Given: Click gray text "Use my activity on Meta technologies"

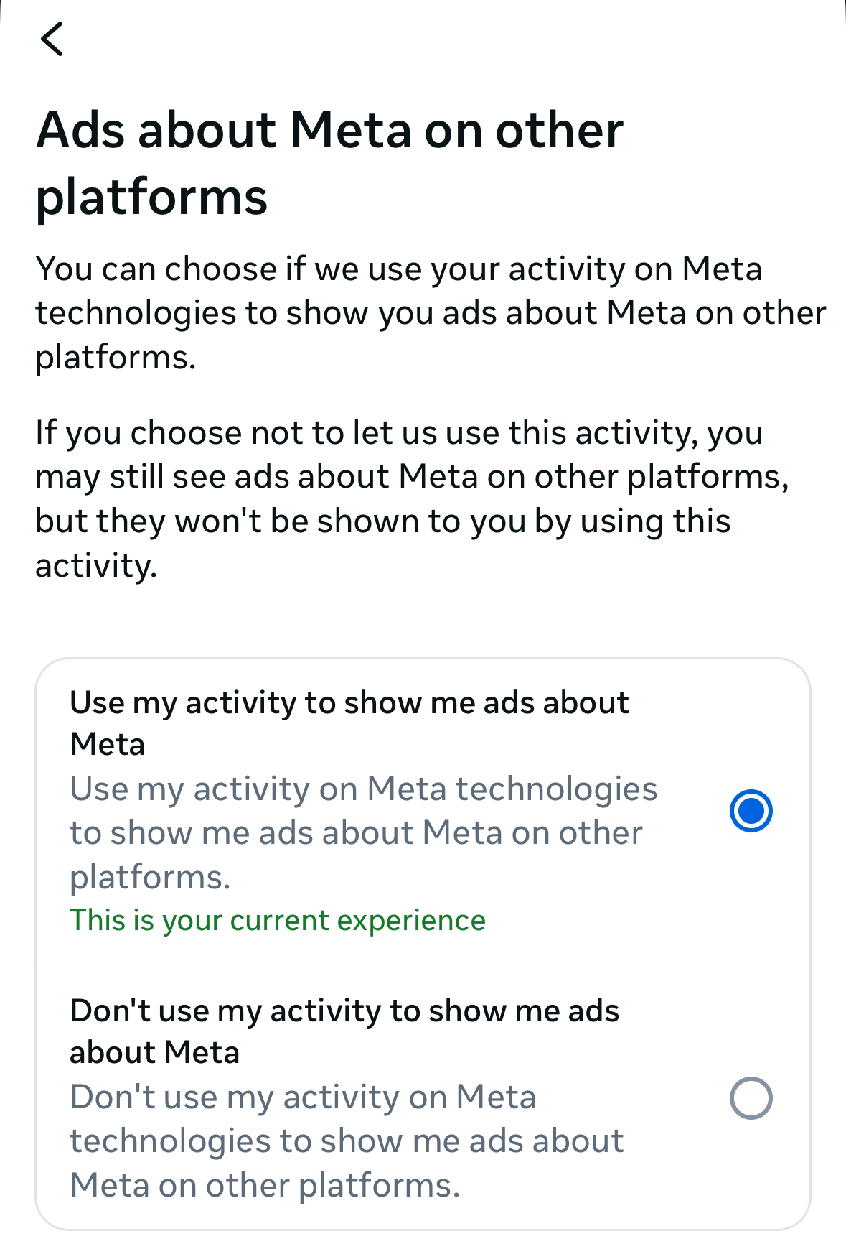Looking at the screenshot, I should point(363,789).
